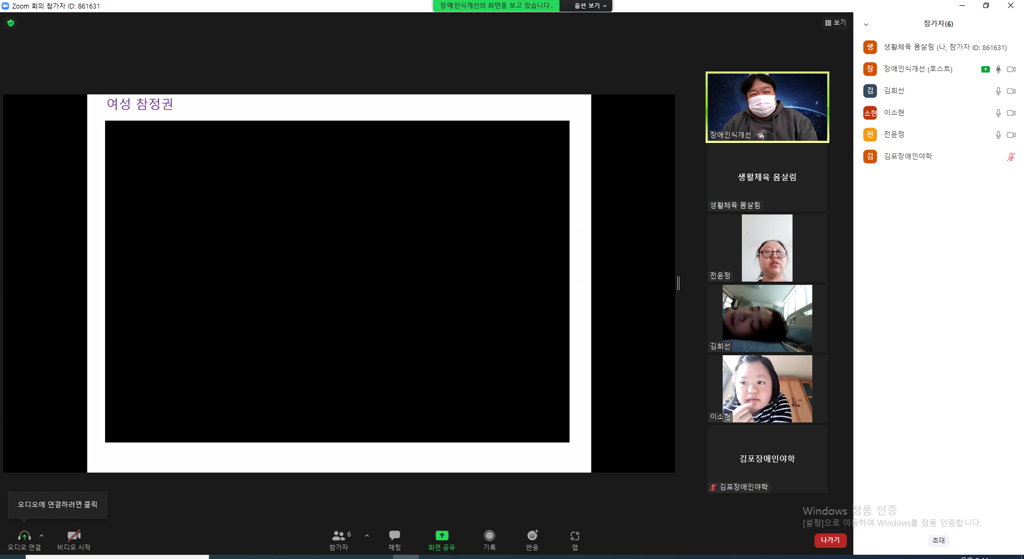Open the 채팅 chat icon

(395, 535)
